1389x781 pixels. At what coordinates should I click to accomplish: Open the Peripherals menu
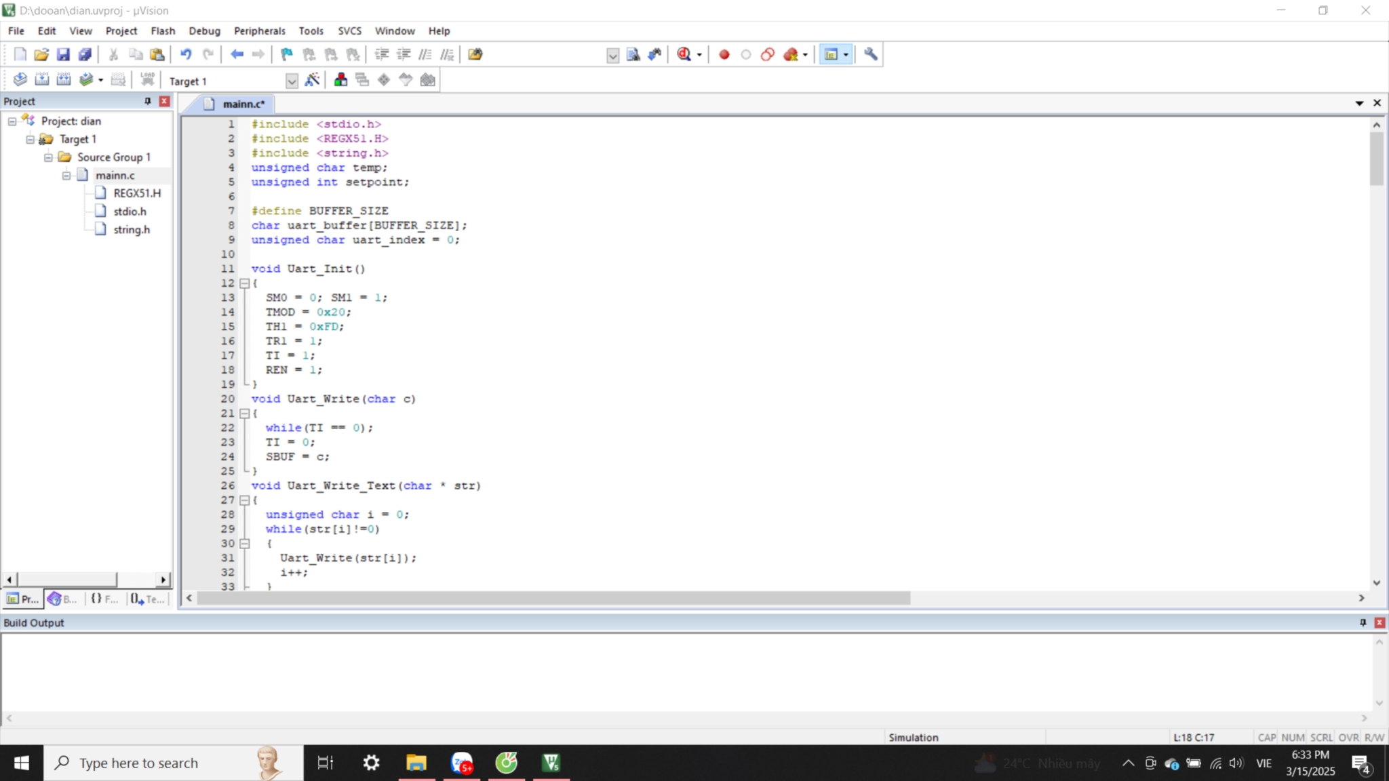pyautogui.click(x=259, y=31)
